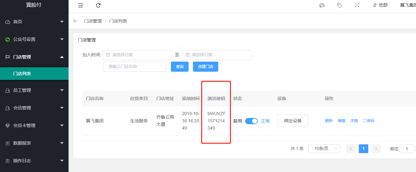
Task: Open the 数据报表 sidebar menu
Action: [34, 143]
